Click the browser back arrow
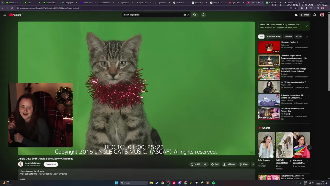This screenshot has width=330, height=186. 3,8
